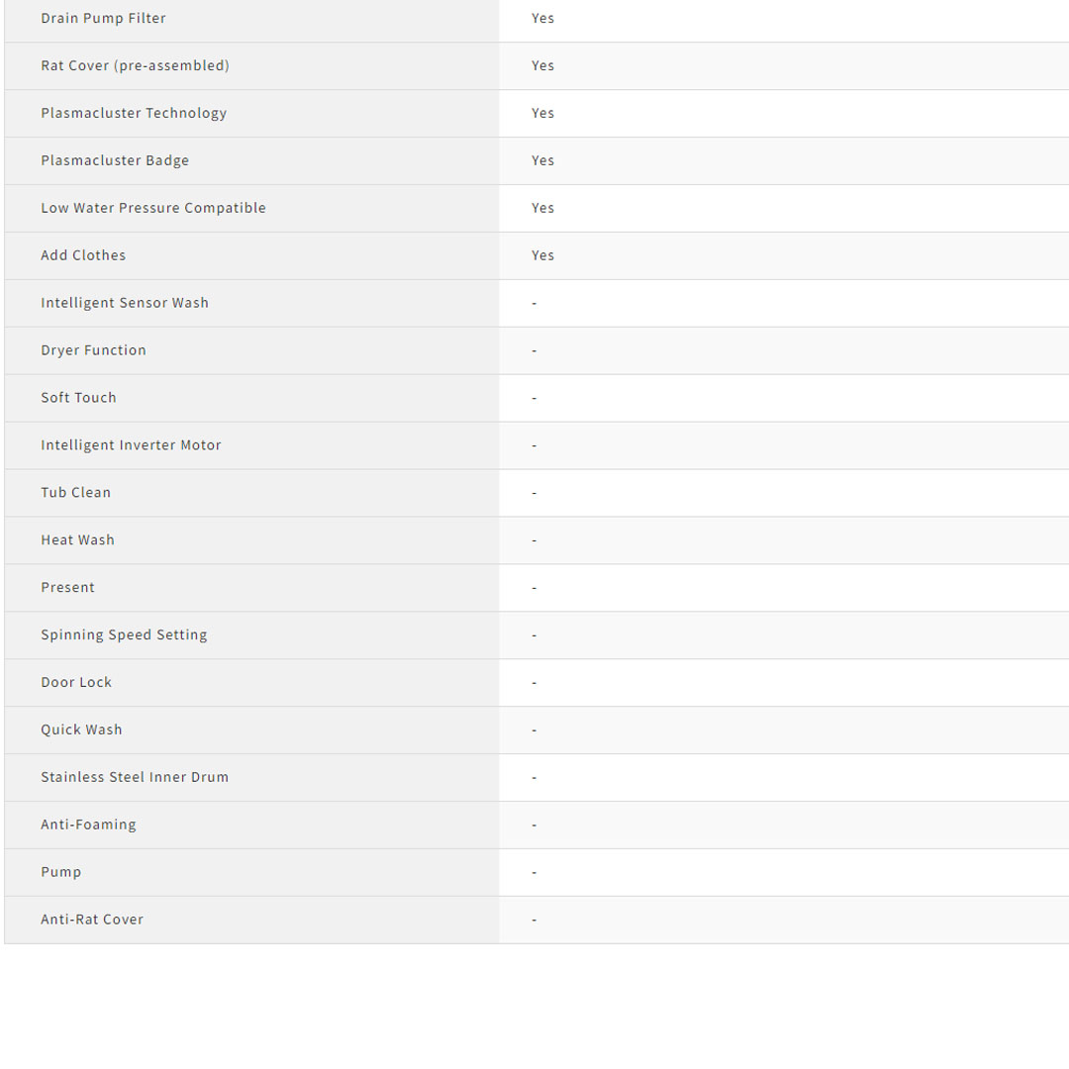1069x1069 pixels.
Task: Click the Present row label
Action: pos(67,588)
